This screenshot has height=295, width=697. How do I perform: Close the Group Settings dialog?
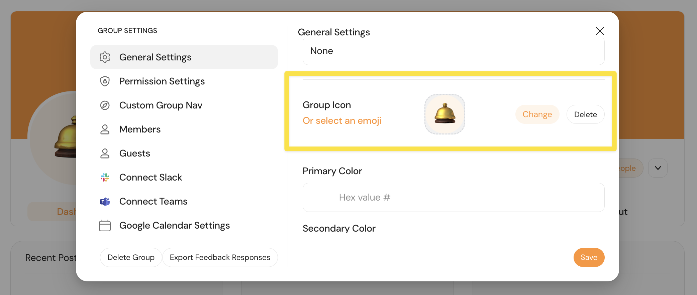600,31
